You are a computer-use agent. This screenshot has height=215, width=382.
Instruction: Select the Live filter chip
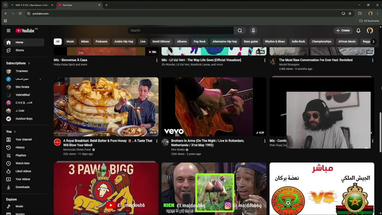pyautogui.click(x=143, y=42)
